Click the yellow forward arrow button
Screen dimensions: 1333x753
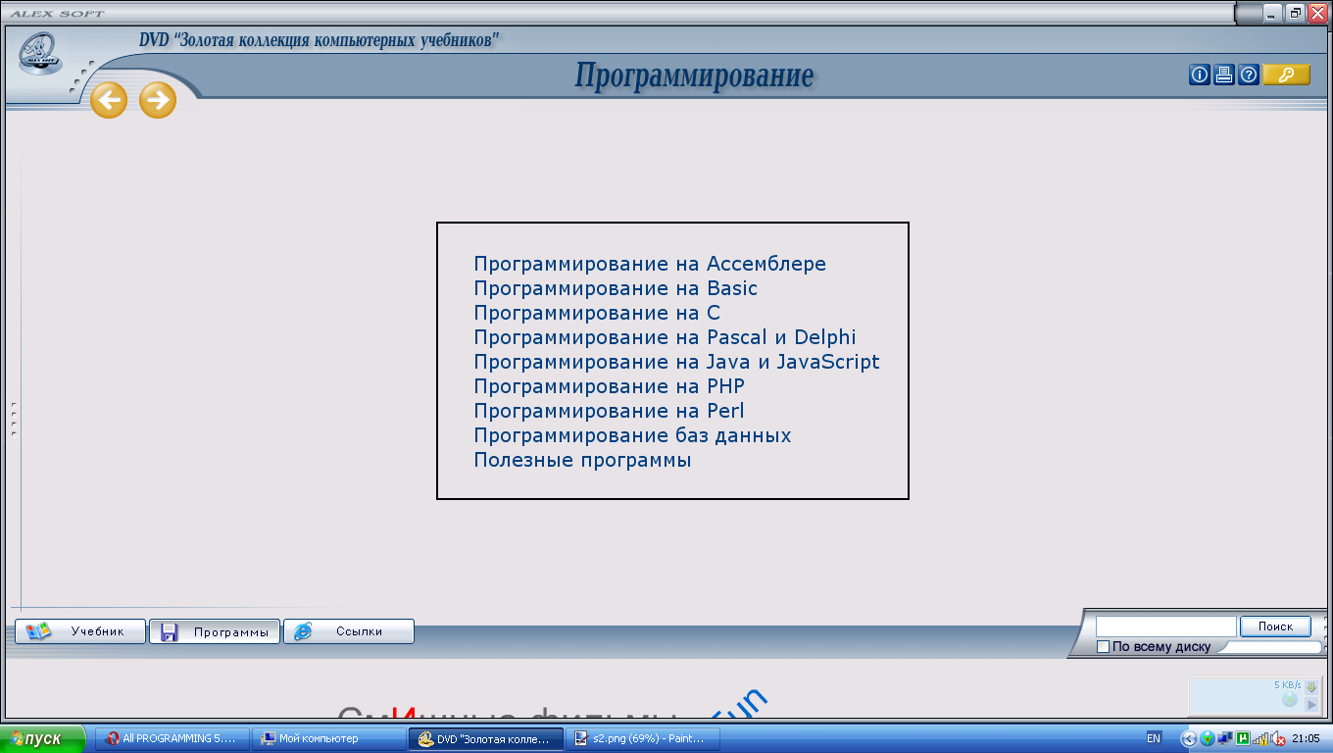pos(158,100)
